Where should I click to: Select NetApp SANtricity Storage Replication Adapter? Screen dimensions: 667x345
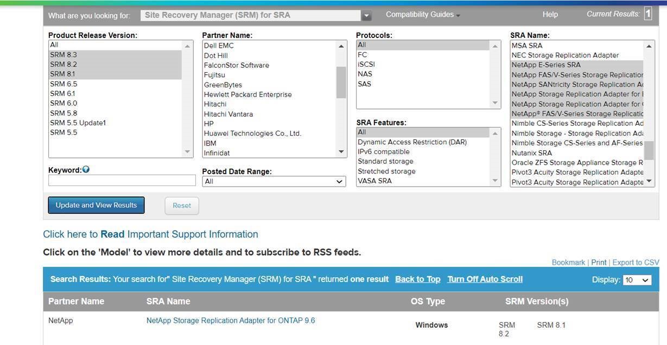pos(577,85)
